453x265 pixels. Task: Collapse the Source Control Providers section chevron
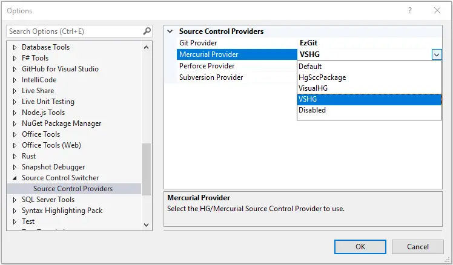pyautogui.click(x=170, y=31)
